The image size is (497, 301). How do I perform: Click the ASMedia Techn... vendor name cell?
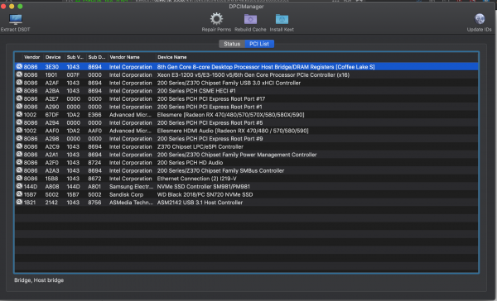pyautogui.click(x=131, y=203)
